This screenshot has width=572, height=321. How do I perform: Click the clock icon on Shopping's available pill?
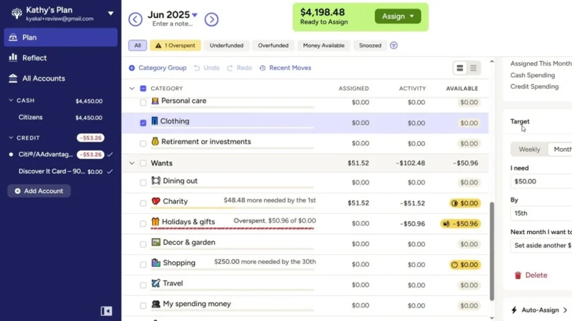click(x=454, y=265)
